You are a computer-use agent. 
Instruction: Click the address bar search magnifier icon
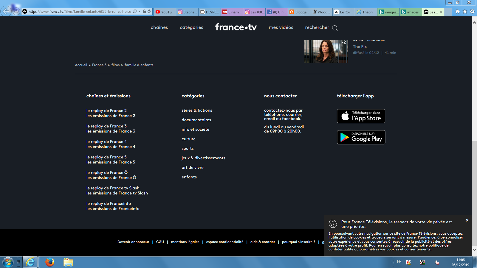tap(135, 12)
